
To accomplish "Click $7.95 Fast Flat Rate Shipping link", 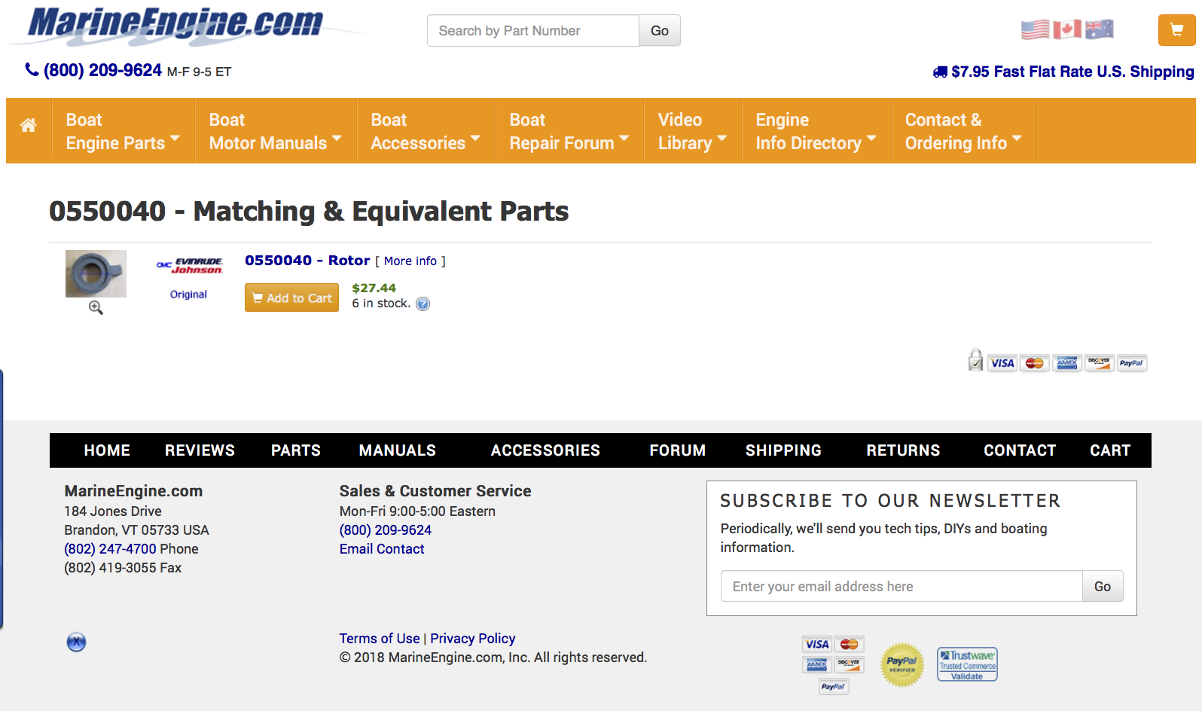I will [x=1072, y=72].
